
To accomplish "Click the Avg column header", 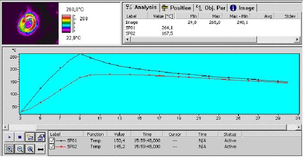I will click(x=263, y=16).
